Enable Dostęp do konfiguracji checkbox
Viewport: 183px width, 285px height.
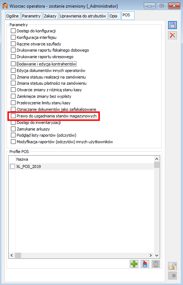13,31
